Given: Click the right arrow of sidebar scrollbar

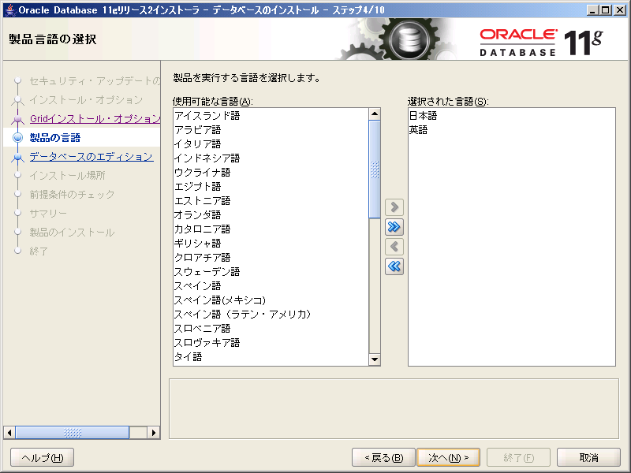Looking at the screenshot, I should point(155,433).
